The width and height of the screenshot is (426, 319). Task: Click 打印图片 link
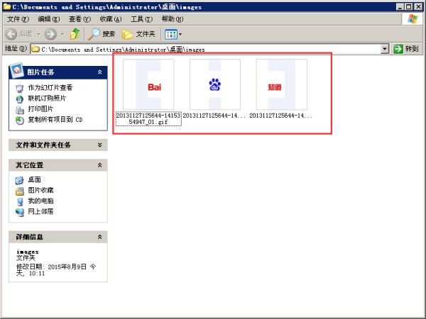(x=40, y=108)
